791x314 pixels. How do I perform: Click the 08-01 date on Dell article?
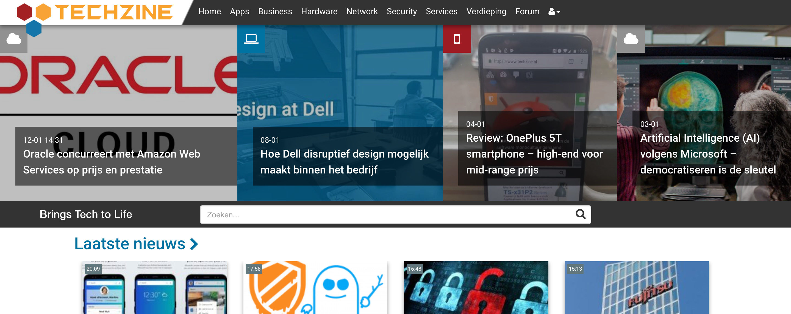270,140
